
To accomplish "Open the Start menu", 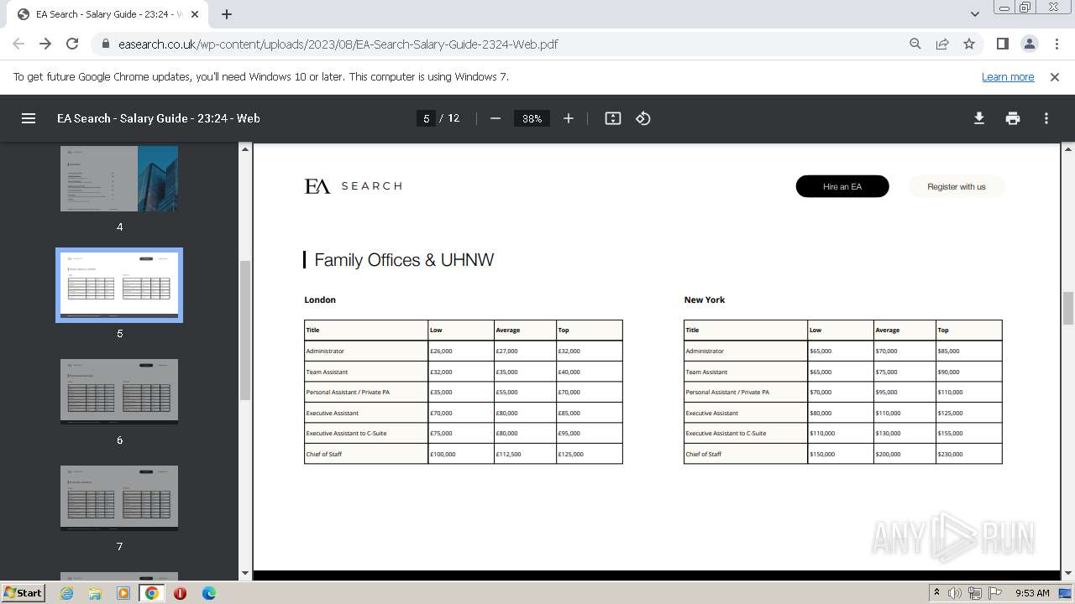I will click(24, 593).
